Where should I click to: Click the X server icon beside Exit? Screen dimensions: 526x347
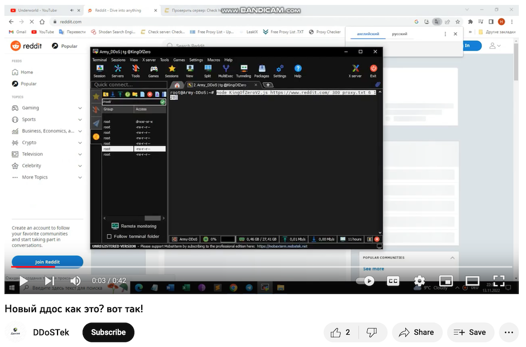355,71
